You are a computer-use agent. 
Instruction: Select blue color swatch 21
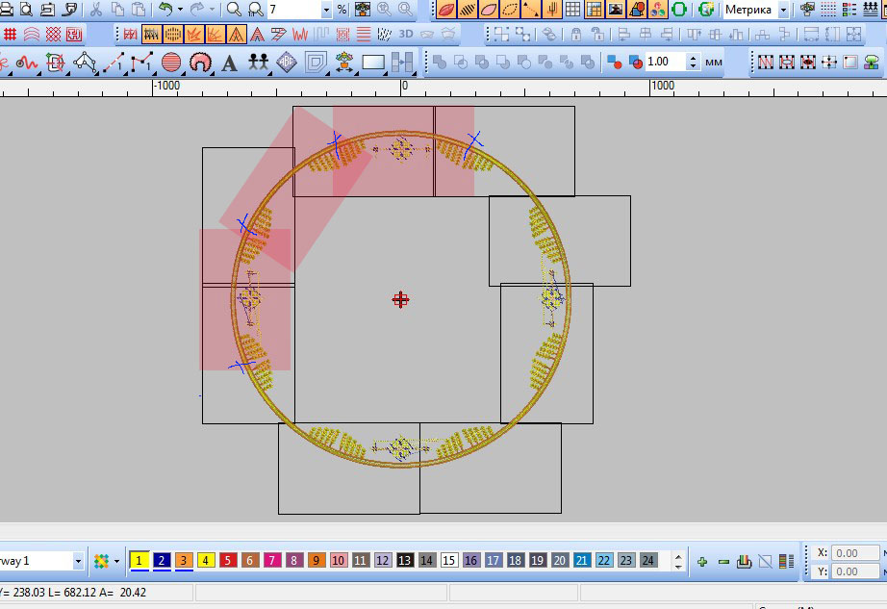click(581, 560)
